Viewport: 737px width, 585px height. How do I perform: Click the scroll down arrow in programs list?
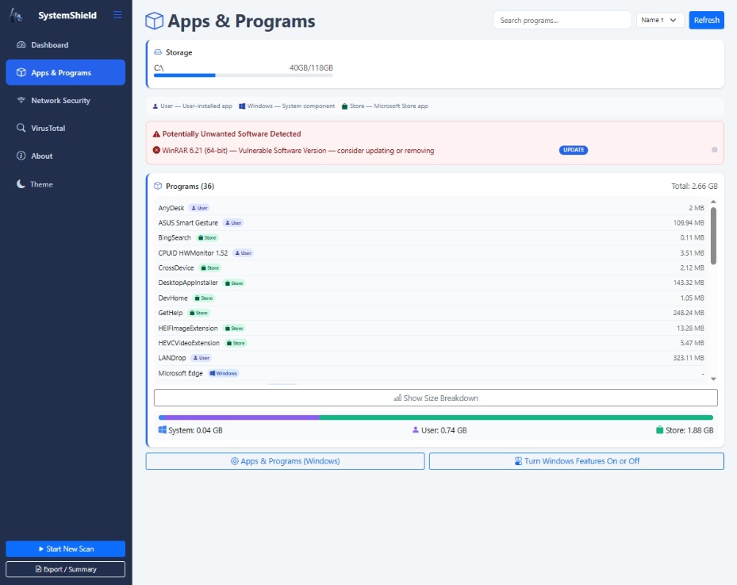click(x=713, y=379)
